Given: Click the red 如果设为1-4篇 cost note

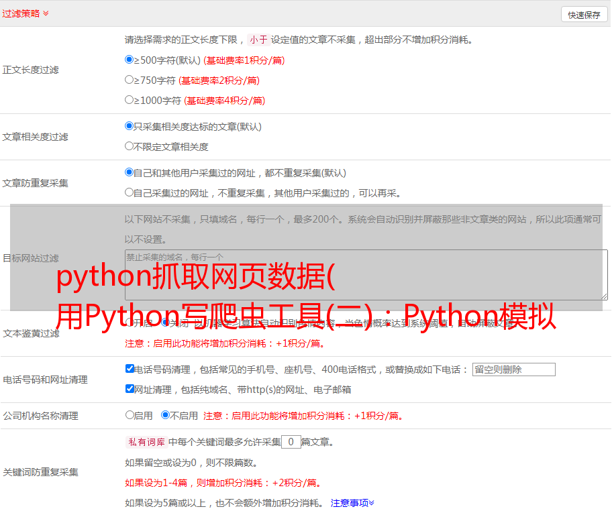Looking at the screenshot, I should [223, 483].
